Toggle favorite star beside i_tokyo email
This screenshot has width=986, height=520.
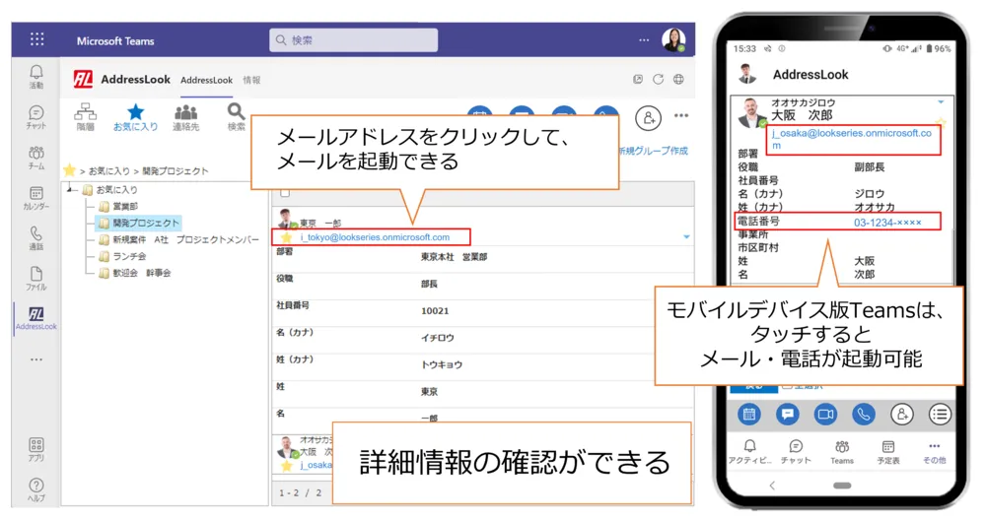286,237
